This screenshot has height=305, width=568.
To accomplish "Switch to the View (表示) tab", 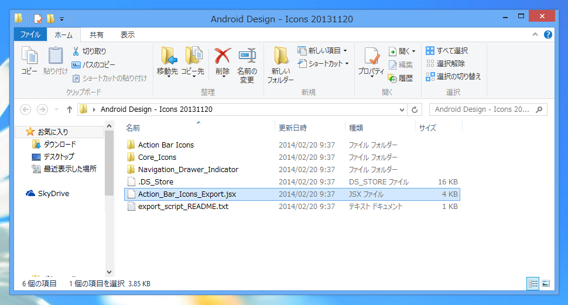I will point(128,35).
